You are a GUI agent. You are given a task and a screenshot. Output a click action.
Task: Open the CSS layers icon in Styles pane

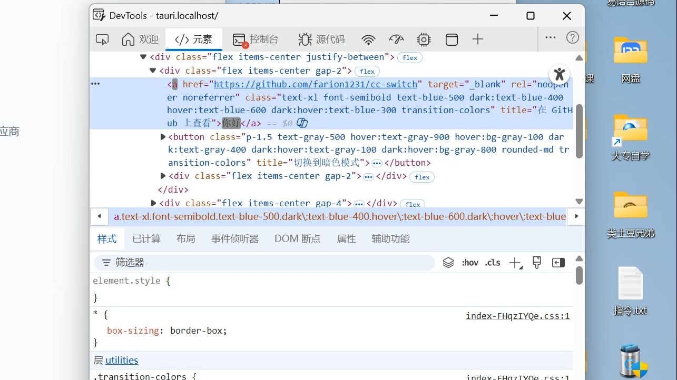[x=448, y=262]
